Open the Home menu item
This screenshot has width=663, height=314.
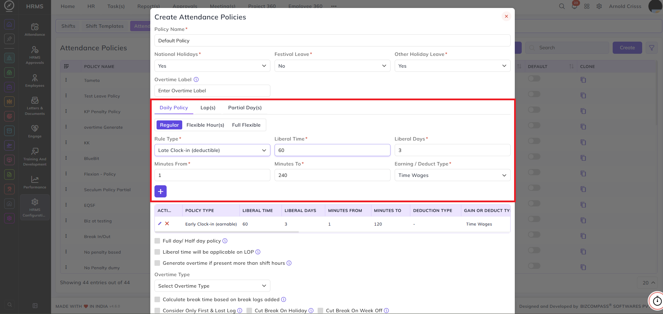[x=68, y=6]
